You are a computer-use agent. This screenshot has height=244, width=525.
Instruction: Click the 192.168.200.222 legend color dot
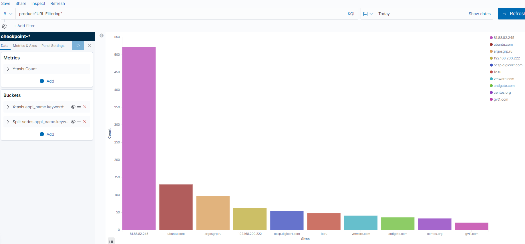tap(491, 58)
